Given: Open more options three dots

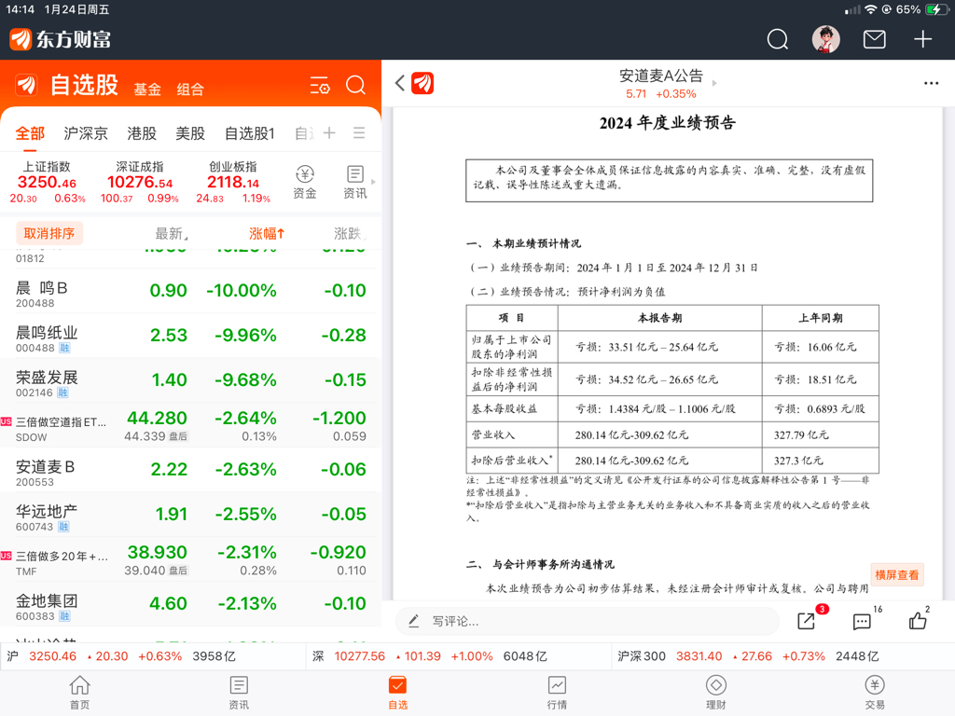Looking at the screenshot, I should (931, 83).
